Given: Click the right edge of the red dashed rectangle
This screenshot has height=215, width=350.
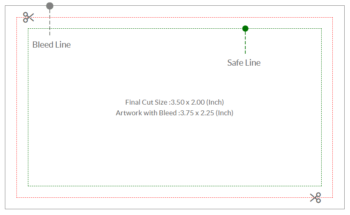Looking at the screenshot, I should (333, 107).
